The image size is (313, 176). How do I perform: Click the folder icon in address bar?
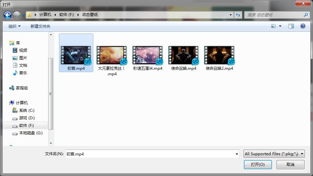click(x=29, y=15)
